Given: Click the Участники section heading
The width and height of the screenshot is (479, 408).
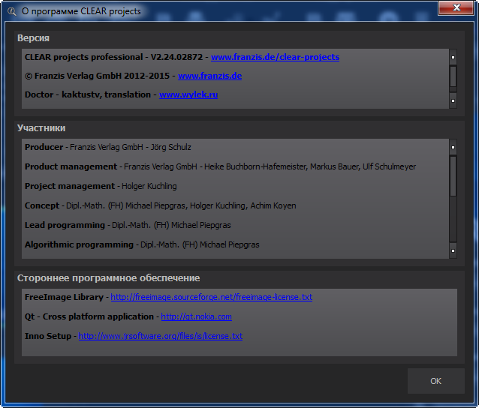Looking at the screenshot, I should (x=41, y=128).
